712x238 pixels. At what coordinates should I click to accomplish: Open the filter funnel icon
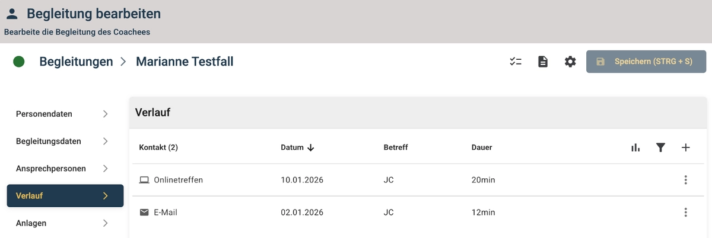660,147
